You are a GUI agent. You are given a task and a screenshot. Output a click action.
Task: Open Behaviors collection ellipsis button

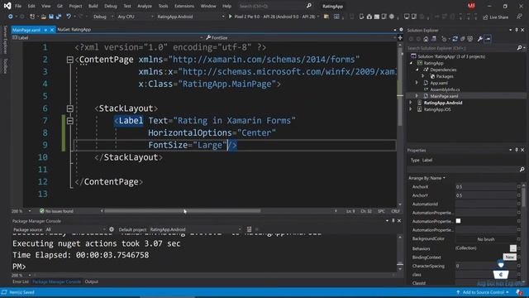click(512, 248)
